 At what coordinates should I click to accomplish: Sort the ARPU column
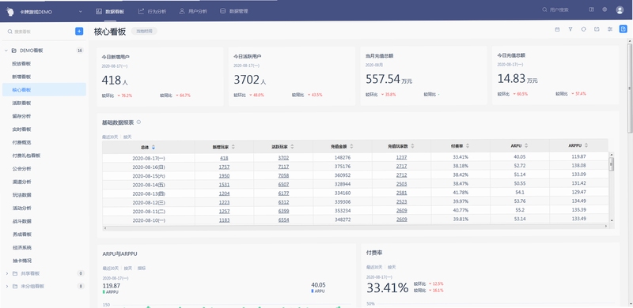[x=526, y=145]
